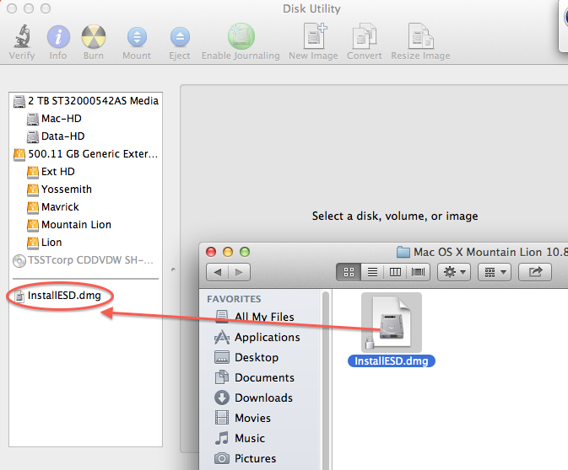Click the Finder window folder title icon
The image size is (568, 470).
(403, 252)
